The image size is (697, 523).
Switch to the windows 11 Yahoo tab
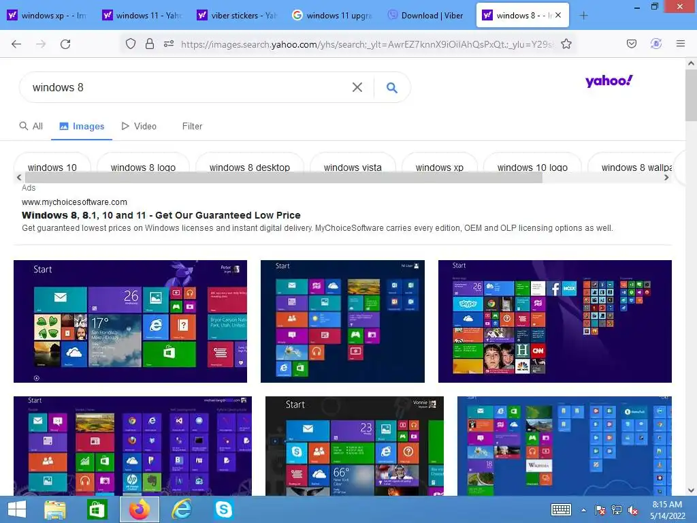pyautogui.click(x=142, y=16)
